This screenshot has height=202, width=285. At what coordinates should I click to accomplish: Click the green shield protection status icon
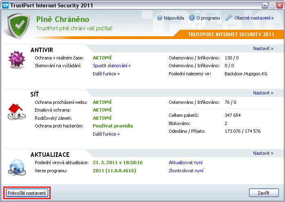tap(18, 26)
